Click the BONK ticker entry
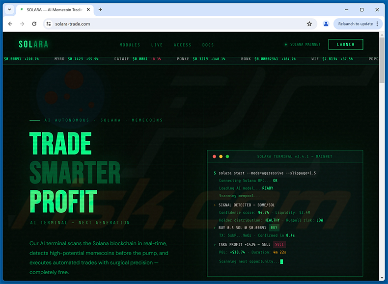Image resolution: width=388 pixels, height=284 pixels. 268,59
